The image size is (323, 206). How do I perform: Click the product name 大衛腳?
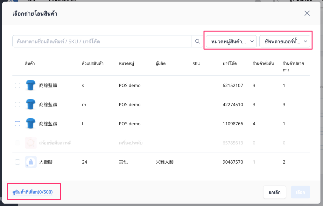(46, 162)
